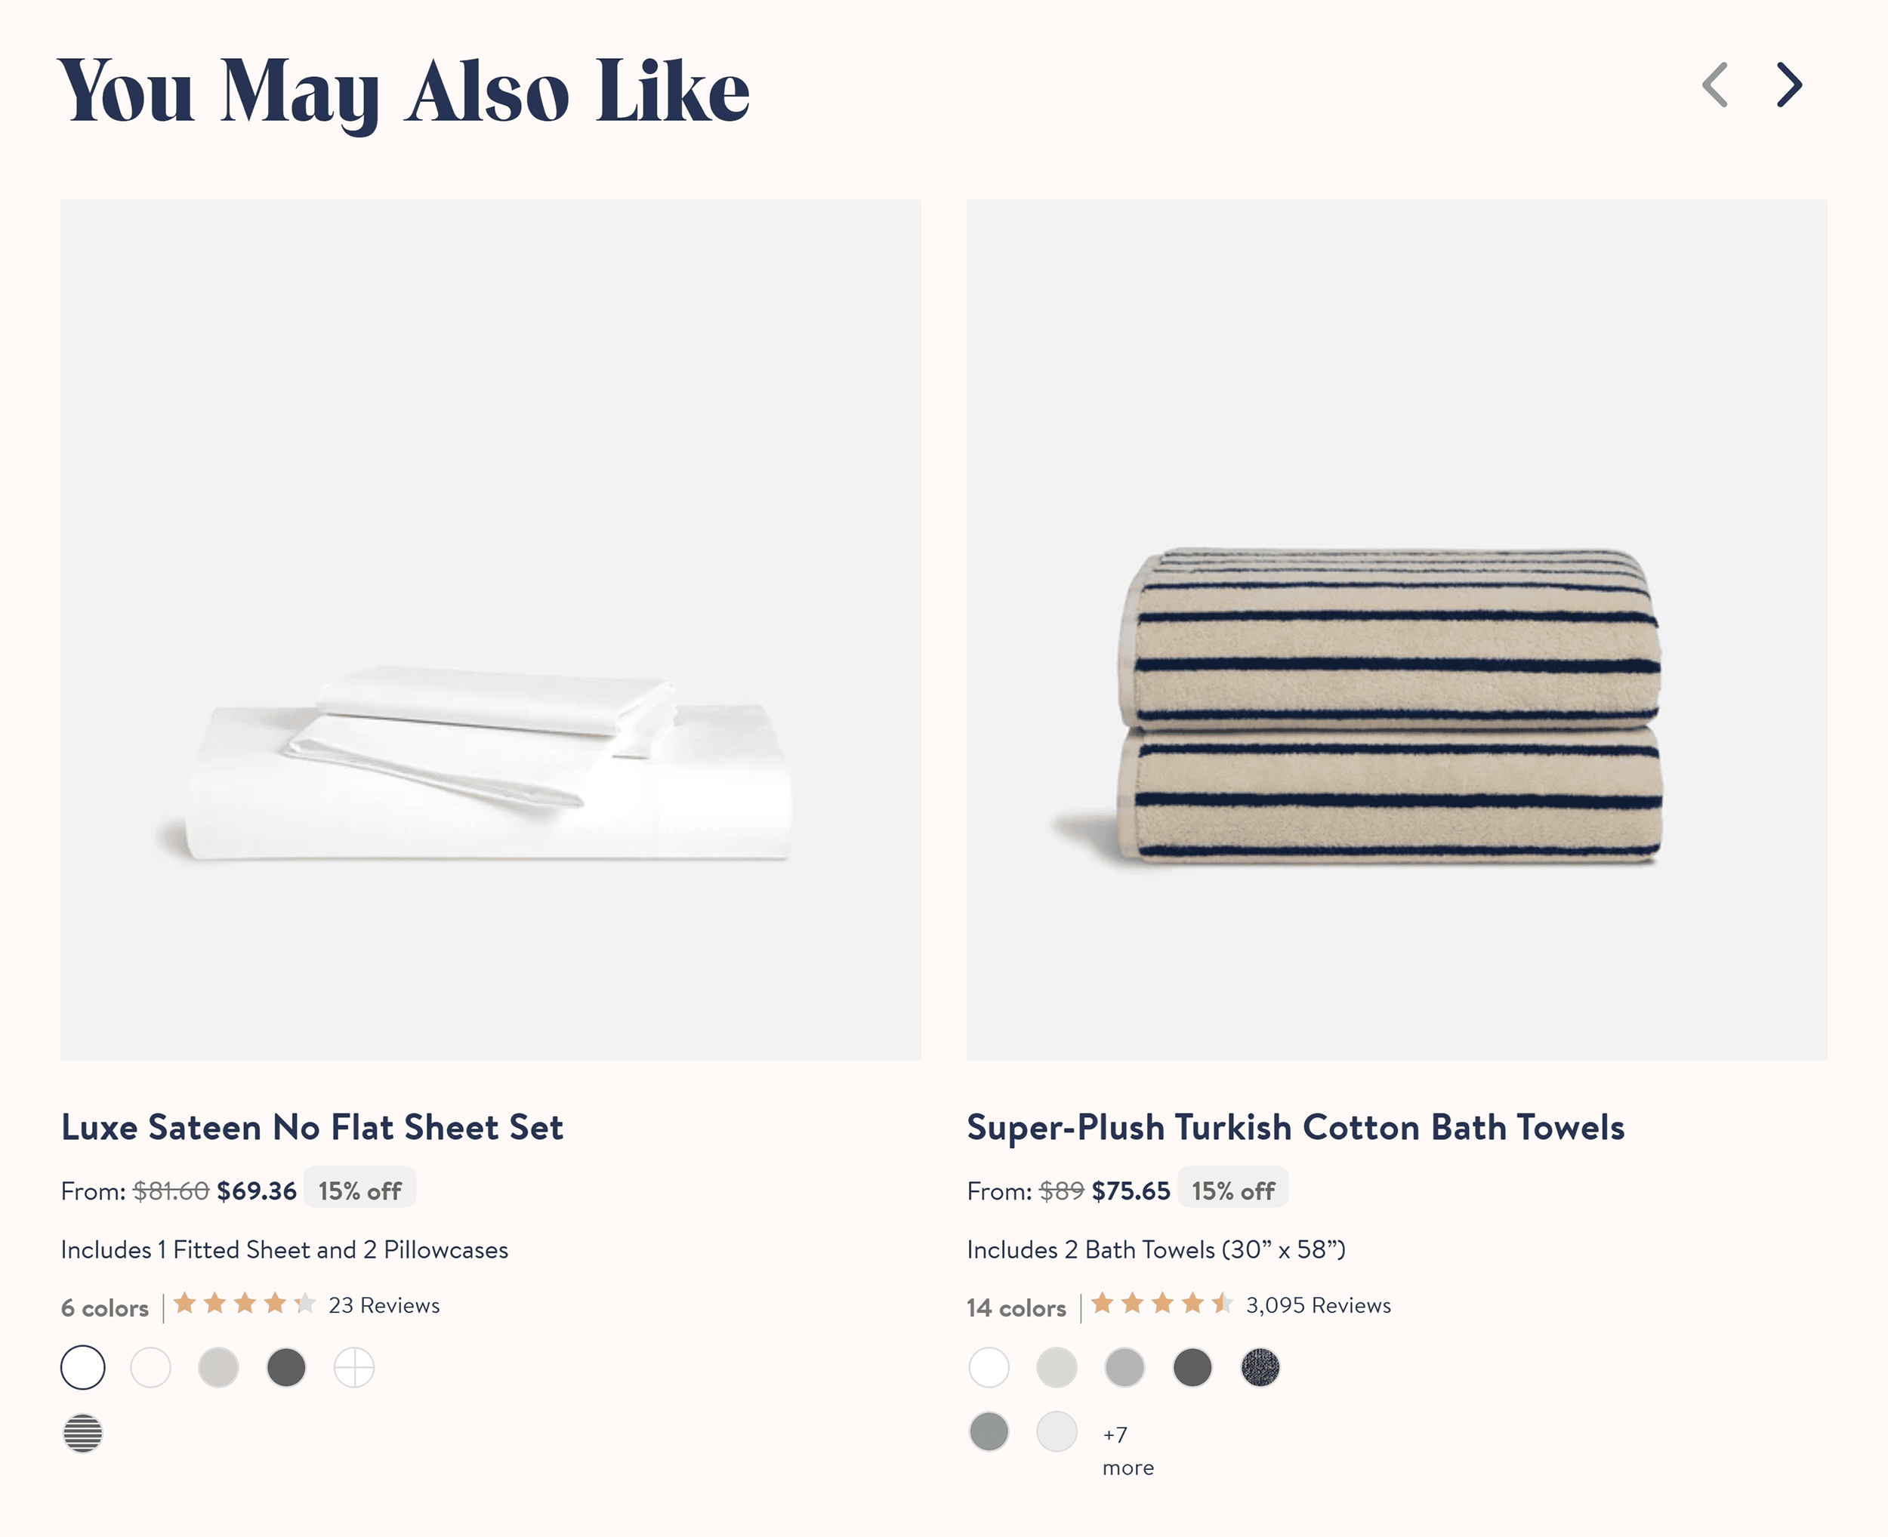Select the crosshair-pattern swatch for the sheet set
The image size is (1888, 1537).
[354, 1368]
